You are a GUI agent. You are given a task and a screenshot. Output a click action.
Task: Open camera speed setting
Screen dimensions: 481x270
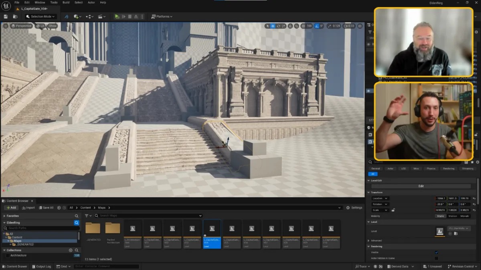350,26
